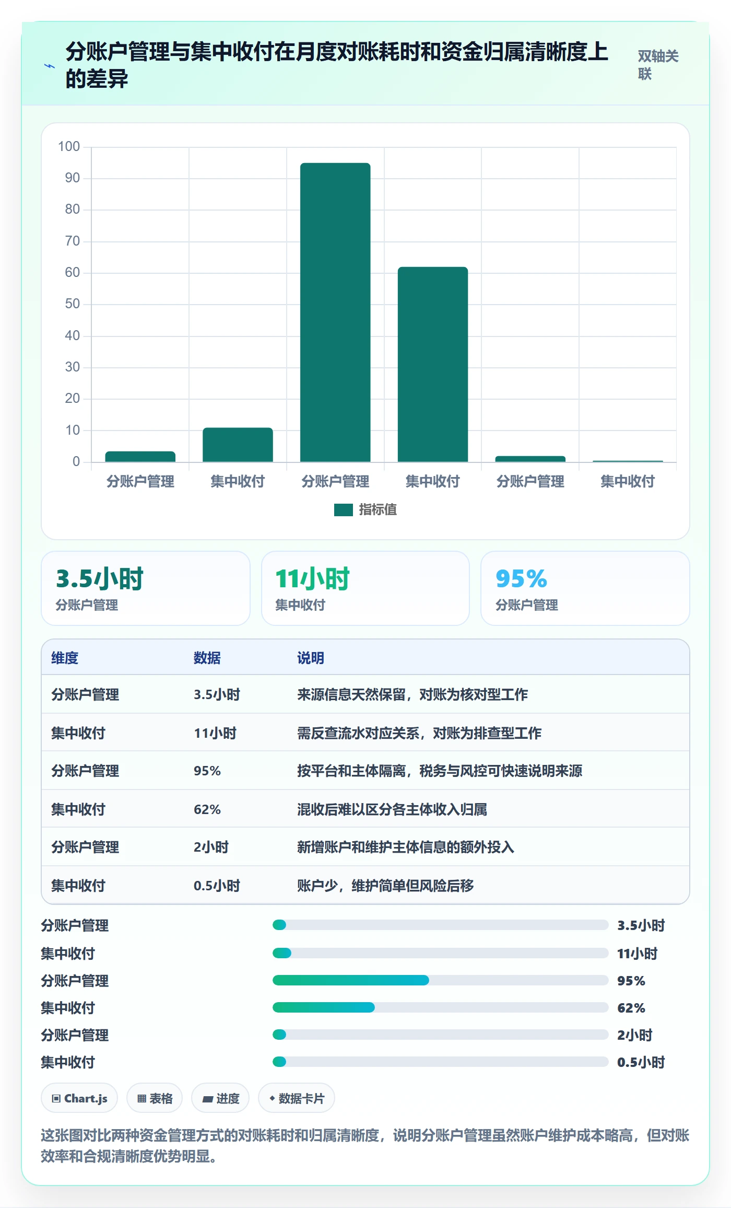Click the 3.5小时 progress bar

[x=440, y=925]
